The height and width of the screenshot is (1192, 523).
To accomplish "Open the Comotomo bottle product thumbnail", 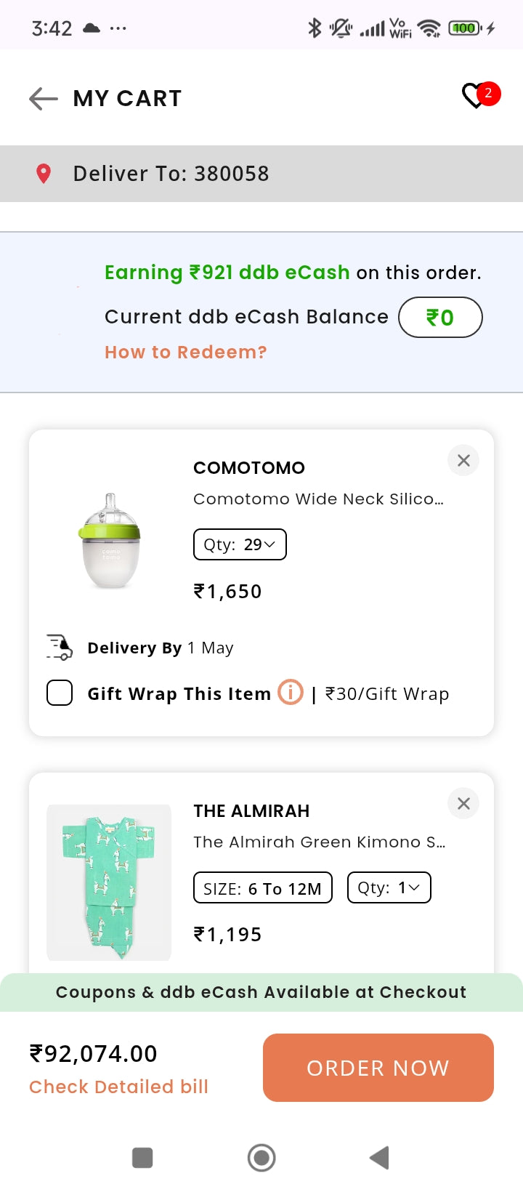I will point(109,540).
